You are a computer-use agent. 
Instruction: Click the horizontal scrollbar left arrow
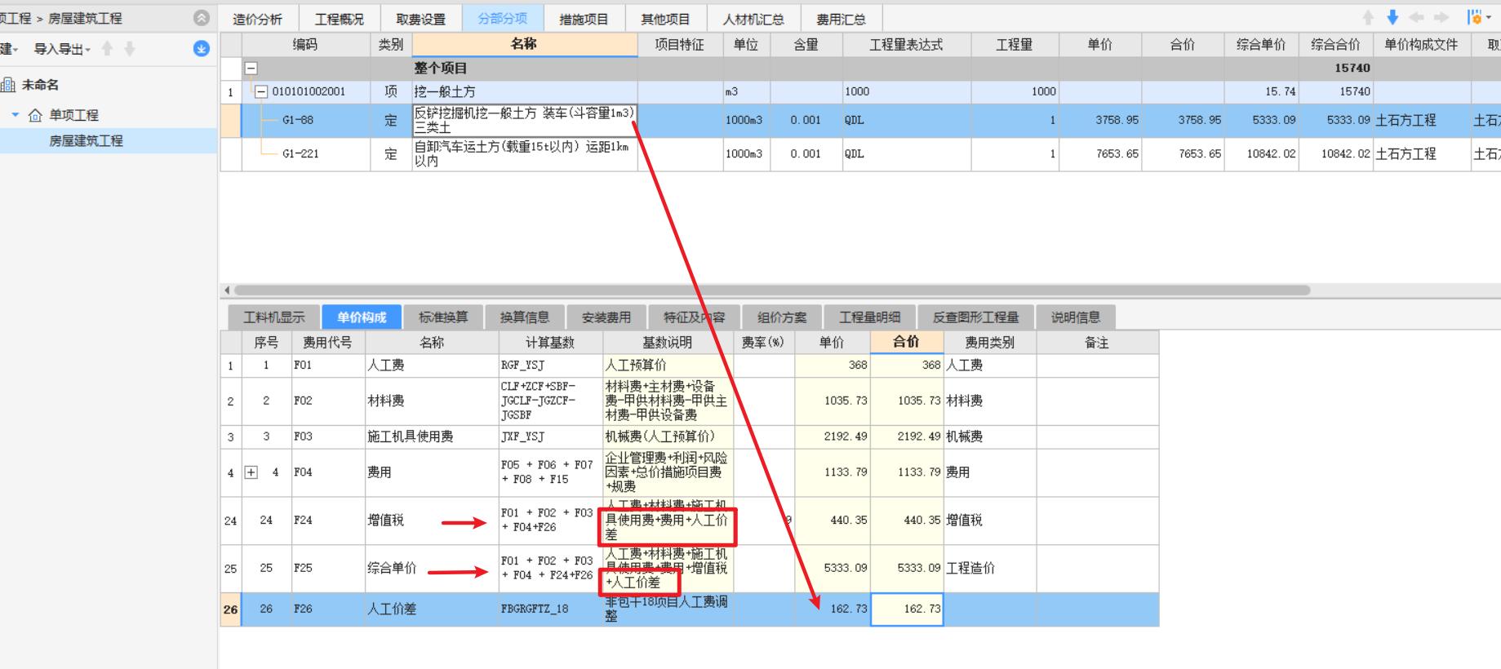coord(226,290)
